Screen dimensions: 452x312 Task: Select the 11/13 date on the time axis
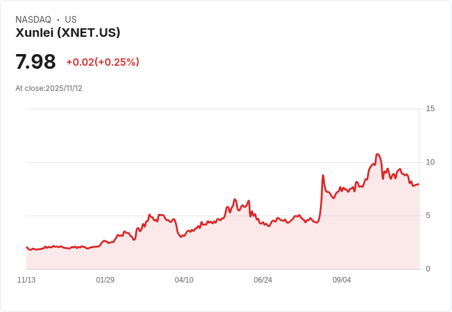pyautogui.click(x=26, y=280)
